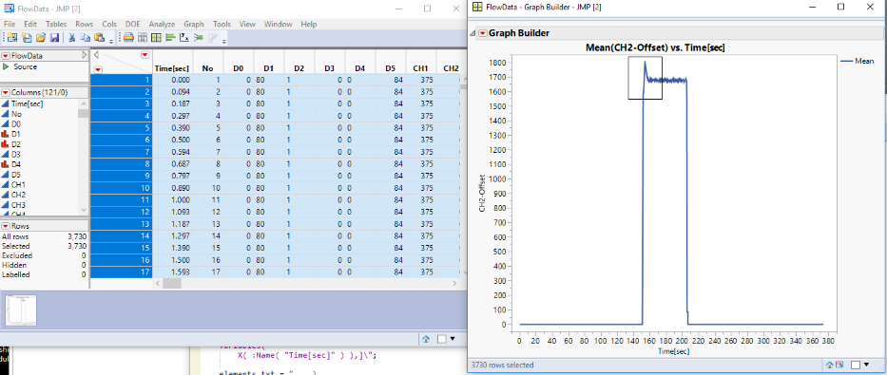Select D5 in the Columns list
Viewport: 887px width, 375px height.
(x=16, y=175)
